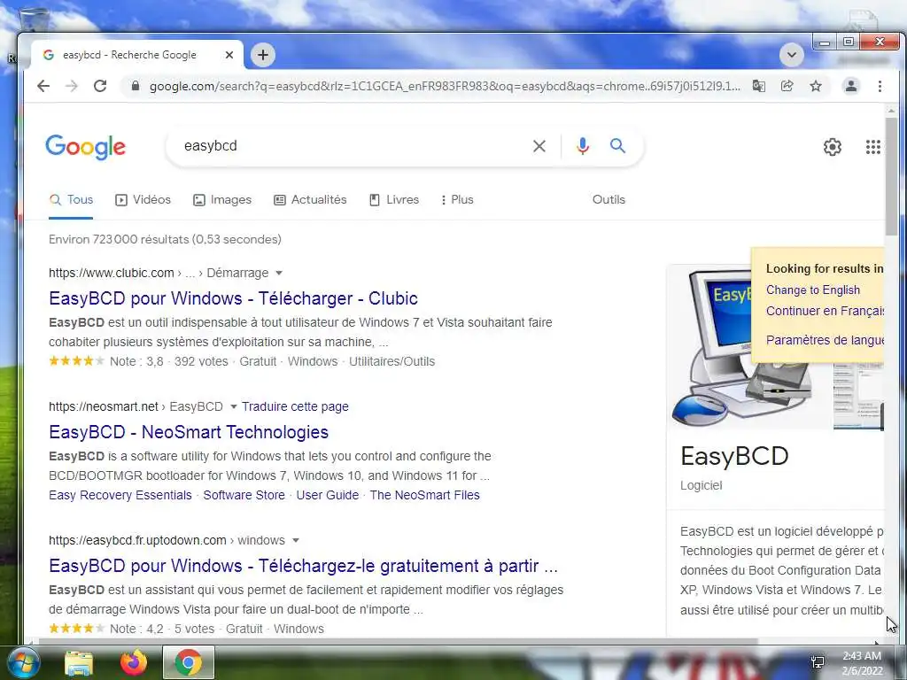Screen dimensions: 907x680
Task: Open Google settings gear
Action: pos(833,147)
